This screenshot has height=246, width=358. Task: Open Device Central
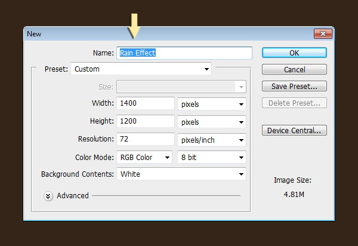coord(294,130)
